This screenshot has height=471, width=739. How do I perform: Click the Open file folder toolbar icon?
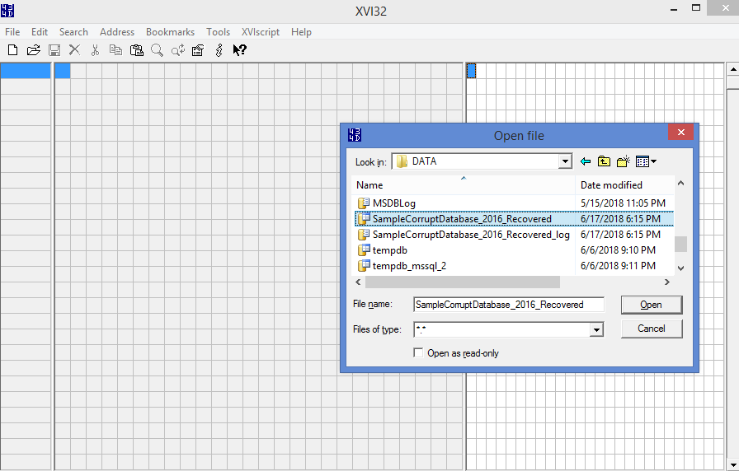[34, 50]
